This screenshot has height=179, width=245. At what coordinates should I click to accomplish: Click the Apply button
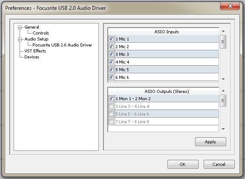coord(210,142)
